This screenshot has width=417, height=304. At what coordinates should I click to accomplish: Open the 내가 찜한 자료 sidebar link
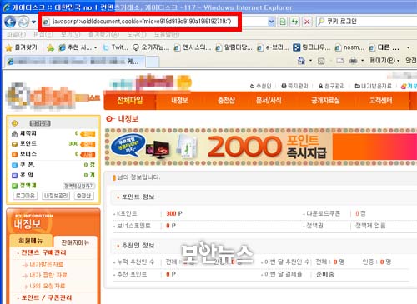48,275
